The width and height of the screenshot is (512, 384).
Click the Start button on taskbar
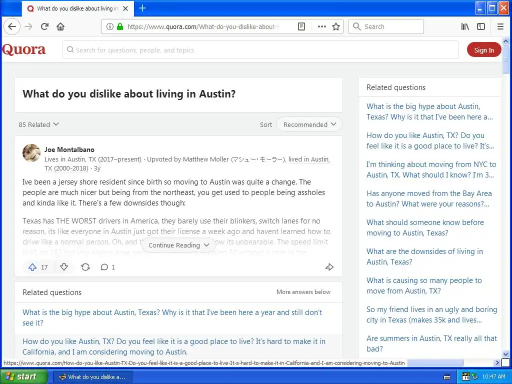coord(24,377)
